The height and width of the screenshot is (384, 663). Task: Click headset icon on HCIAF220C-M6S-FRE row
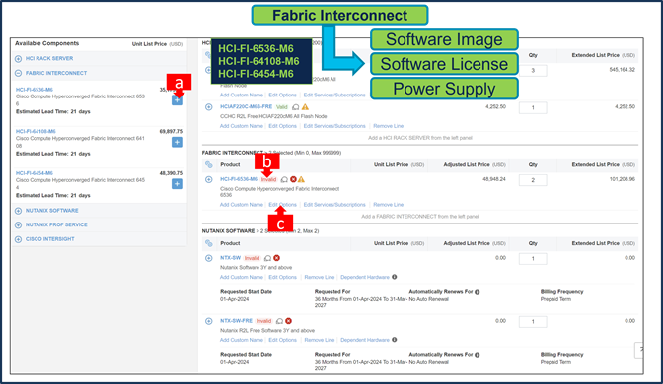[296, 107]
